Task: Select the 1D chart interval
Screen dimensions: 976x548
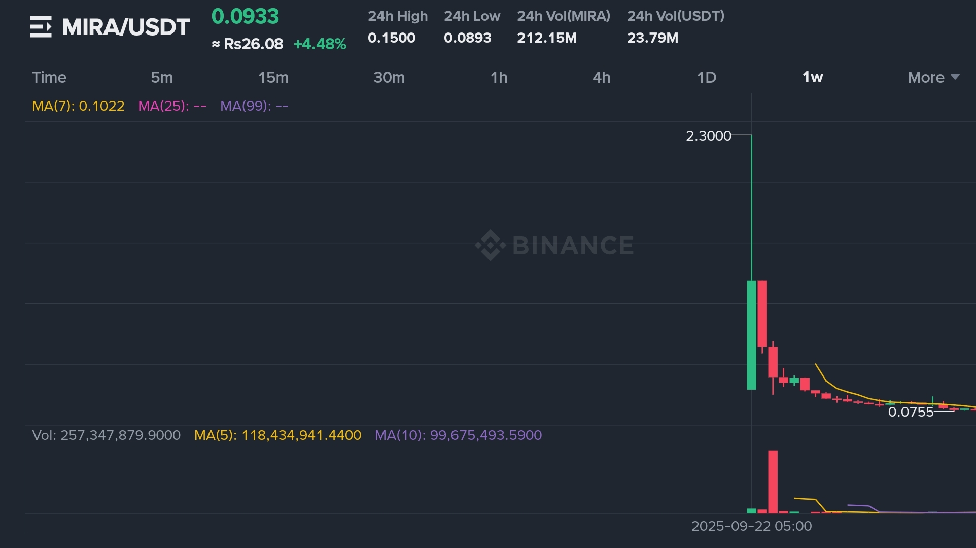Action: tap(706, 77)
